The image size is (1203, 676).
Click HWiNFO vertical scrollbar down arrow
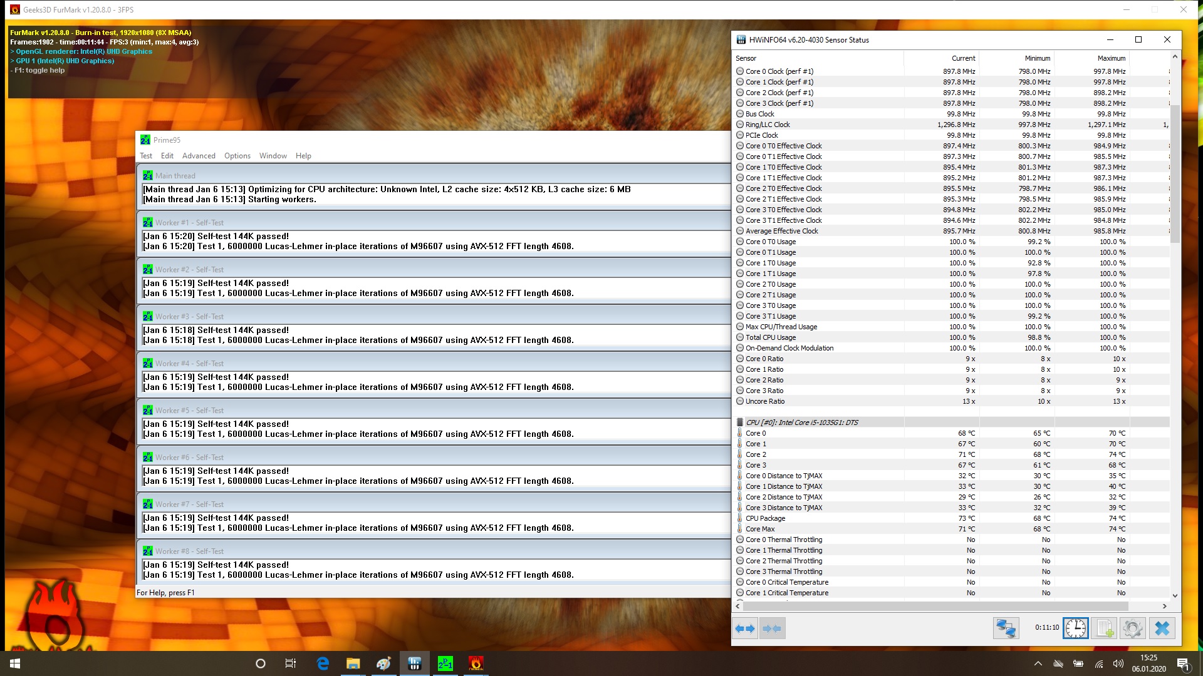[1175, 595]
